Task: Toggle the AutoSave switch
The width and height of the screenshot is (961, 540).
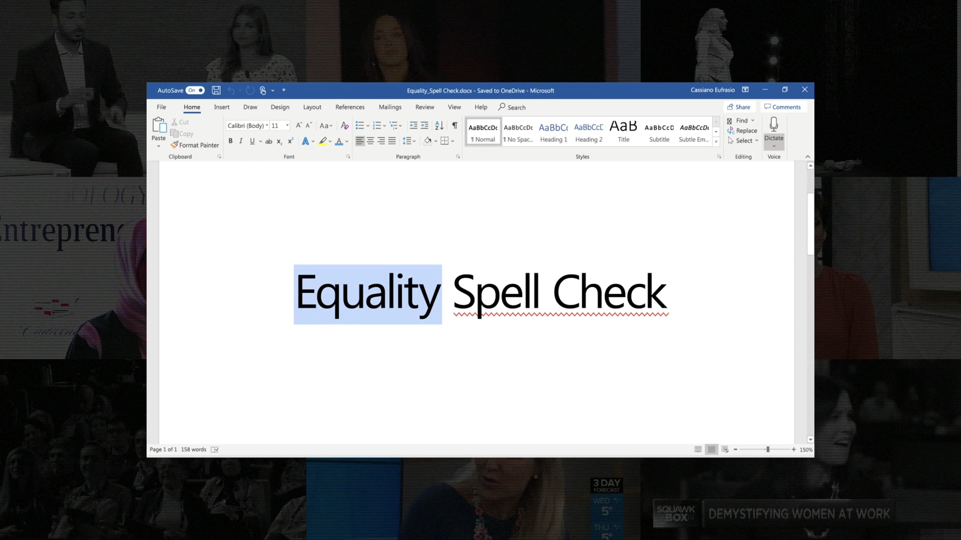Action: point(195,90)
